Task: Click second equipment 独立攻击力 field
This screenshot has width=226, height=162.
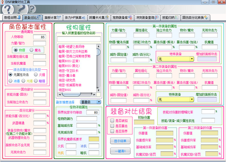Action: [164, 75]
